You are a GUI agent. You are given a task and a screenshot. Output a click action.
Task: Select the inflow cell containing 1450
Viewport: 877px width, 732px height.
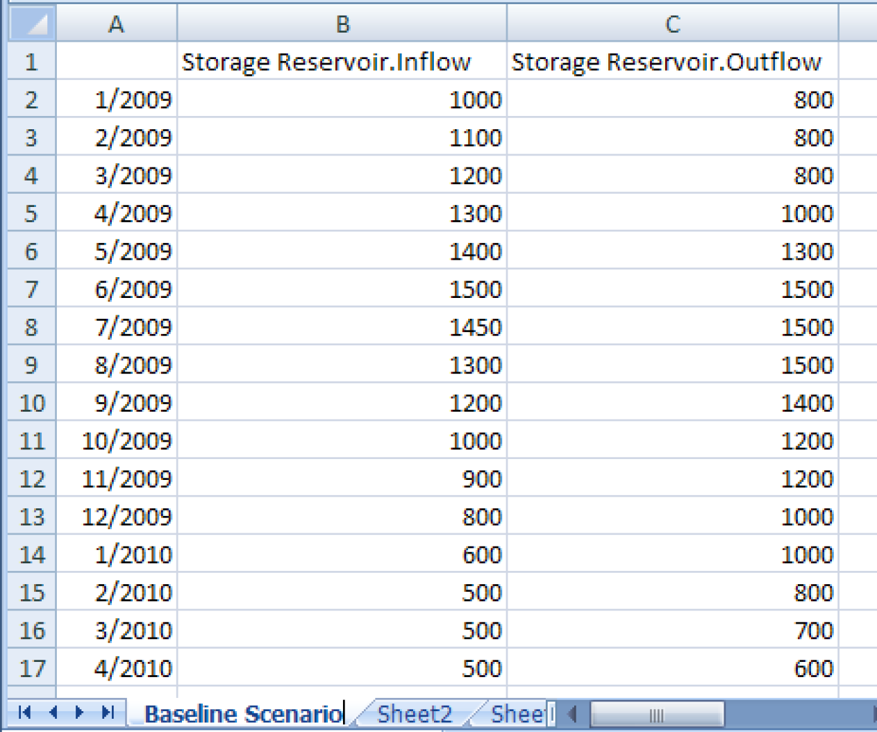[x=342, y=327]
